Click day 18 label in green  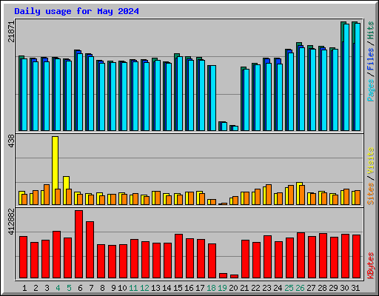tap(211, 288)
